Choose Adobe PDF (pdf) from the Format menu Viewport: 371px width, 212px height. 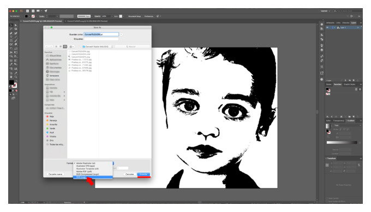(93, 172)
